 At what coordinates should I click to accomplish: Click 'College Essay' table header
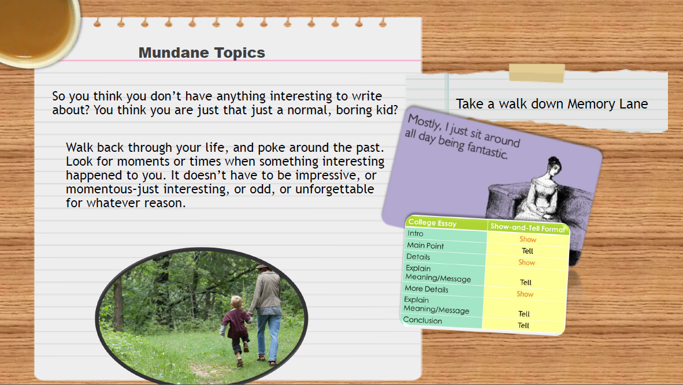(446, 223)
